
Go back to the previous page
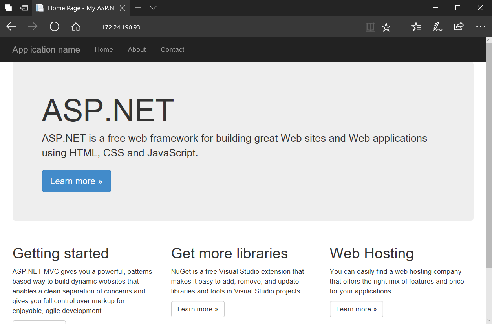11,27
